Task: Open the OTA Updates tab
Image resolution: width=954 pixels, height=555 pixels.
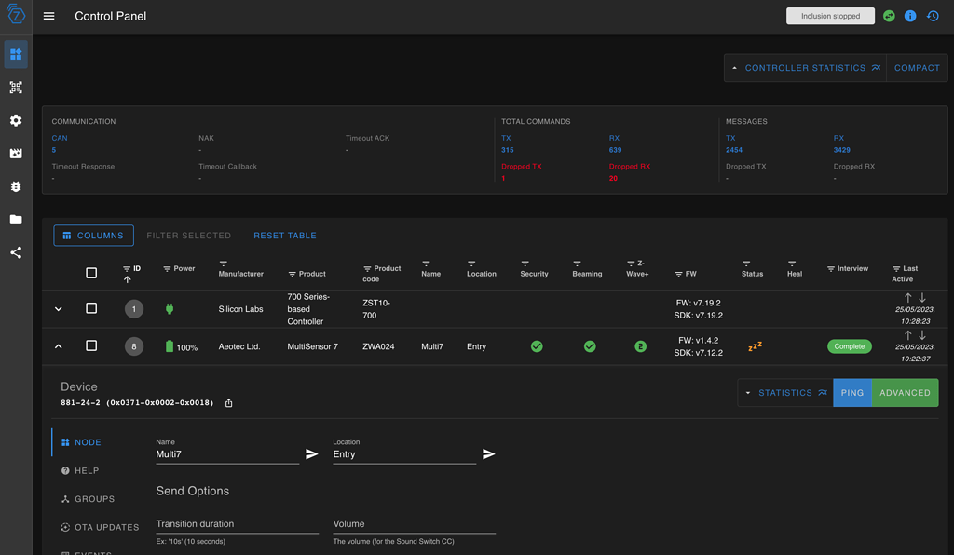Action: tap(106, 527)
